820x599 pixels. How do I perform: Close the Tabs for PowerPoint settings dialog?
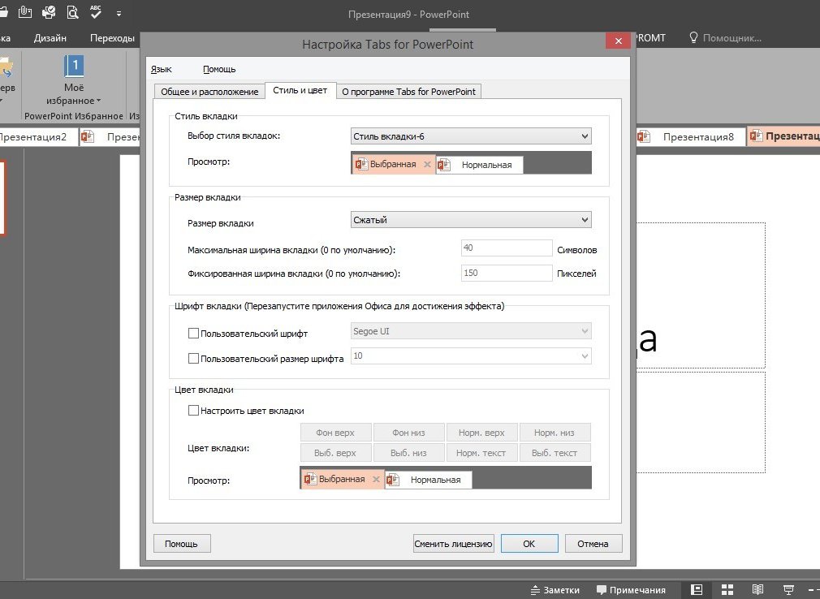click(x=619, y=41)
